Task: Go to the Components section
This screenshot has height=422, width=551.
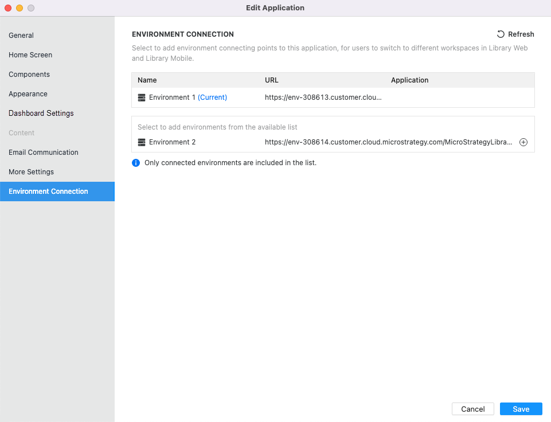Action: [29, 75]
